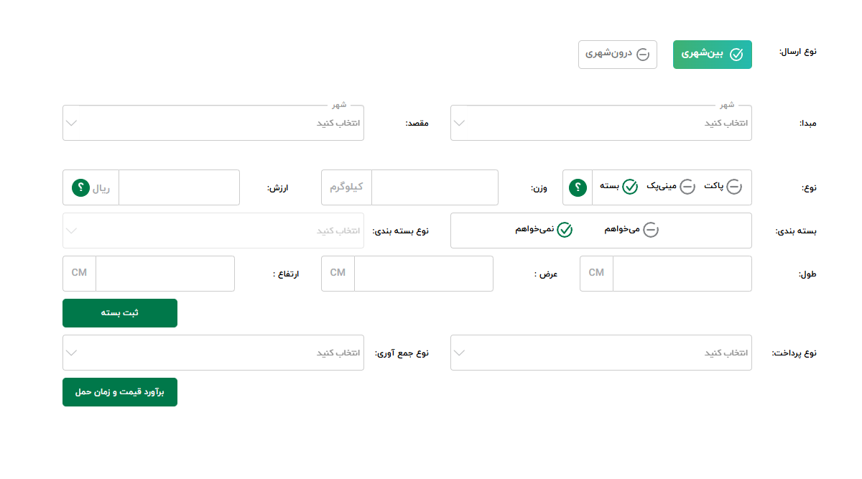
Task: Focus the وزن weight input field
Action: (x=434, y=187)
